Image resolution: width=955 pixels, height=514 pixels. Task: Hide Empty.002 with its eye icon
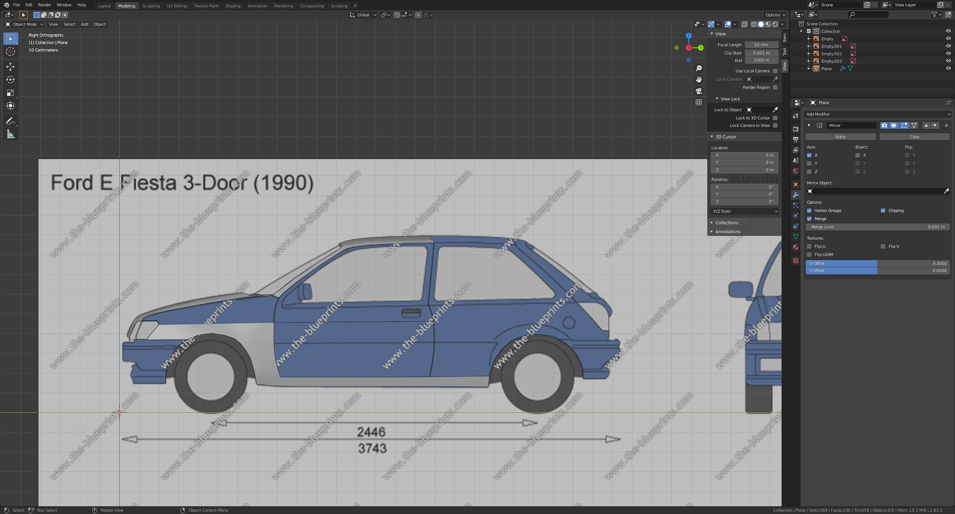coord(948,53)
